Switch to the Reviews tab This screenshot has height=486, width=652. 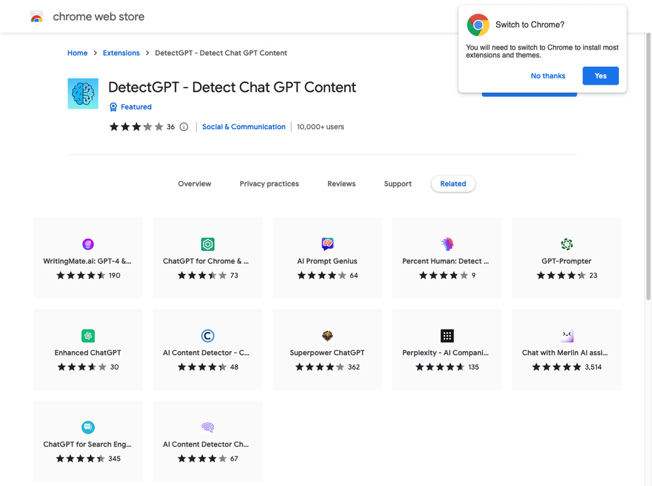pyautogui.click(x=341, y=184)
